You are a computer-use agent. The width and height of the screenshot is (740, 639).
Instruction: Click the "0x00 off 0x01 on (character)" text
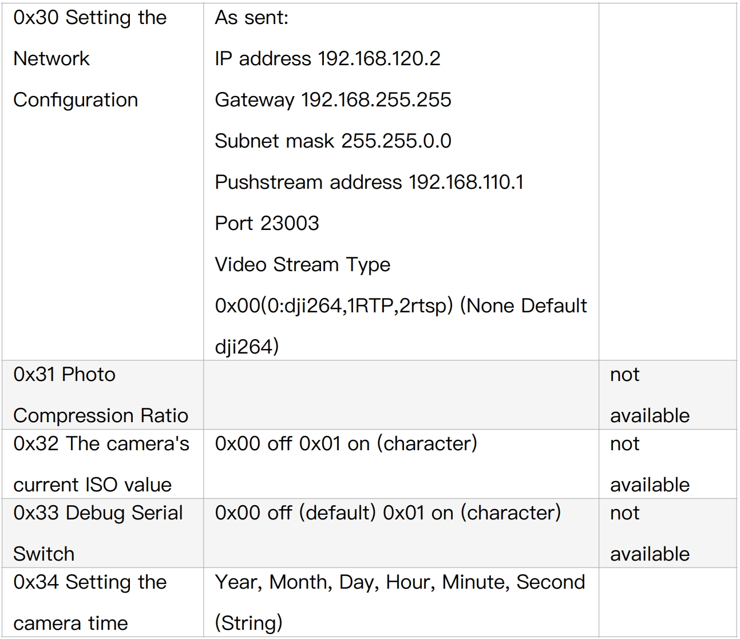(x=346, y=444)
